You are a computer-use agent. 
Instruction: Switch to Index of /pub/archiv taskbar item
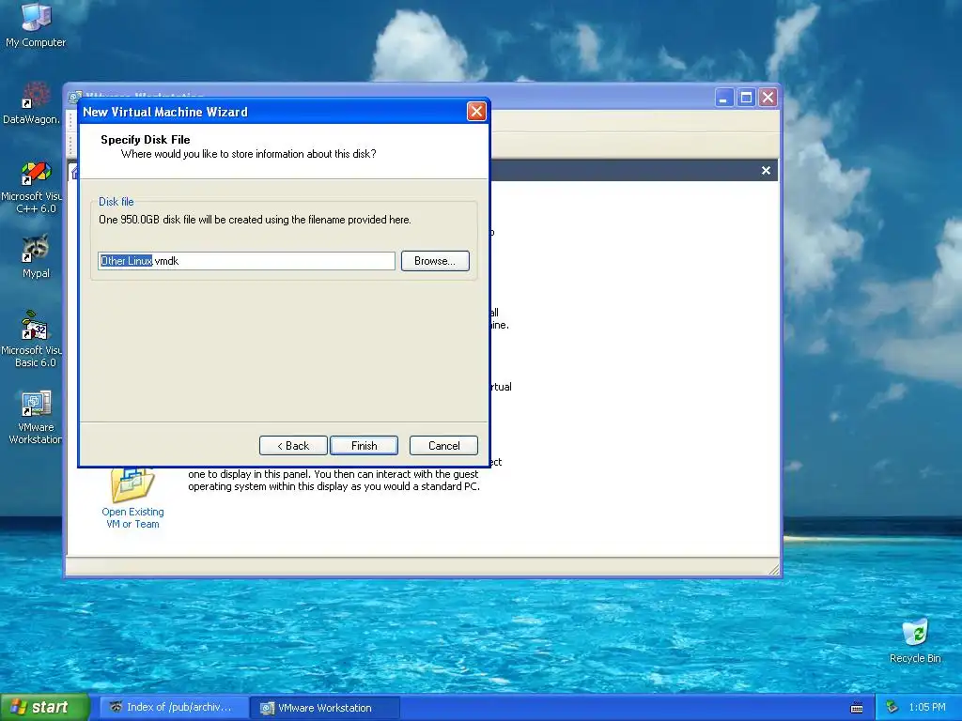click(x=174, y=708)
